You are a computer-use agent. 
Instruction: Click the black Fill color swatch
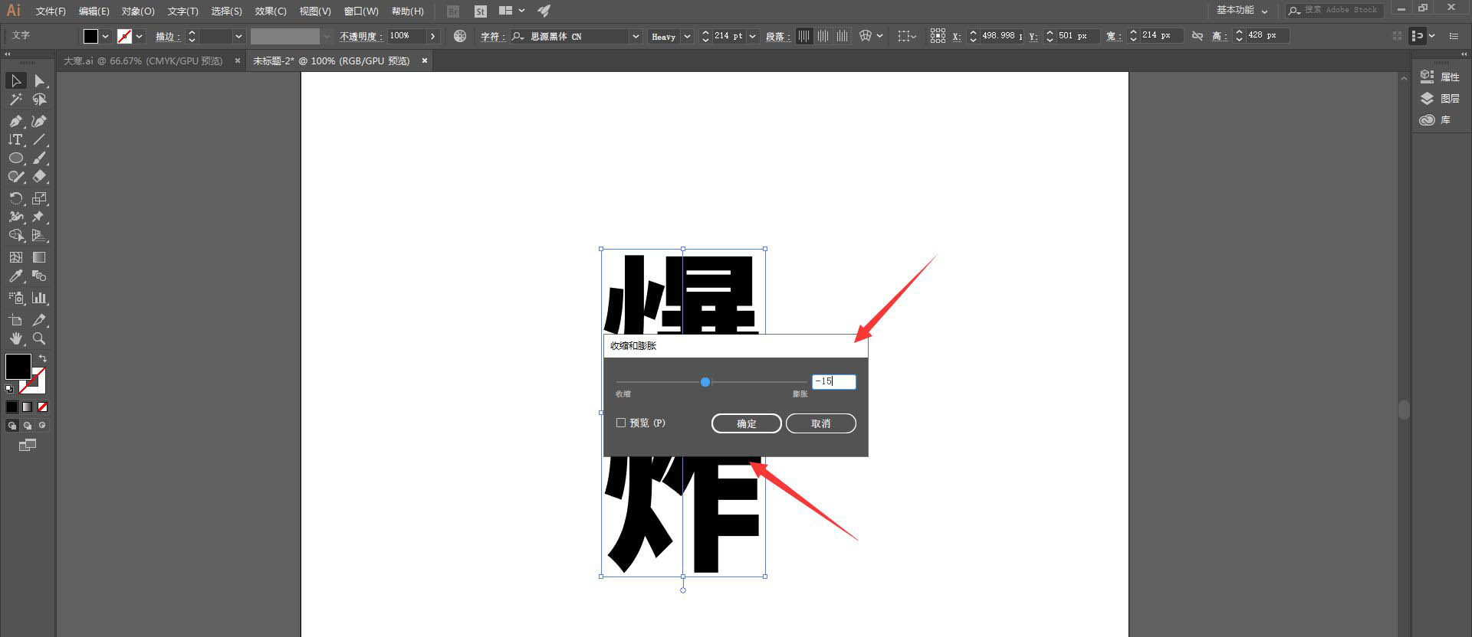18,367
